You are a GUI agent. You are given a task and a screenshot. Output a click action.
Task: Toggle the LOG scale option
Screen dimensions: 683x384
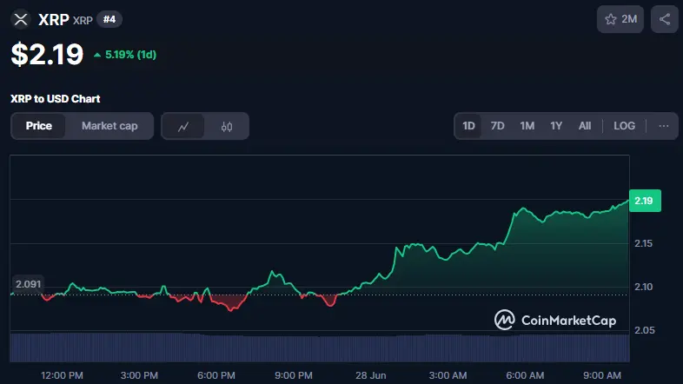pyautogui.click(x=624, y=126)
